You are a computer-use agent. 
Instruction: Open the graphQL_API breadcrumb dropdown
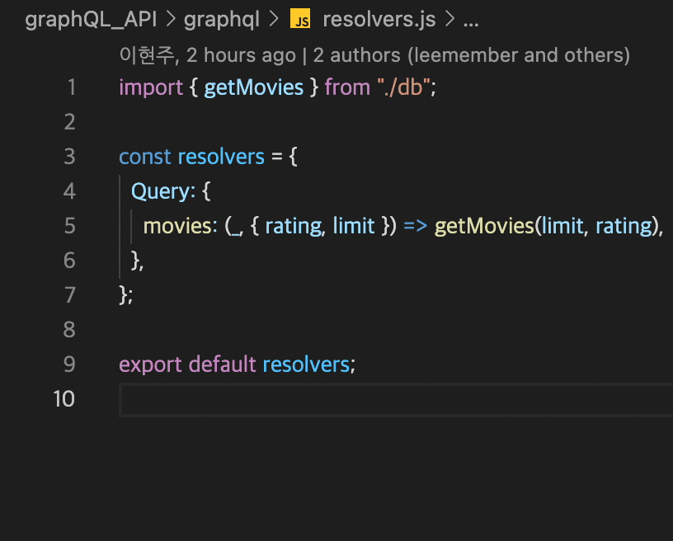click(91, 18)
